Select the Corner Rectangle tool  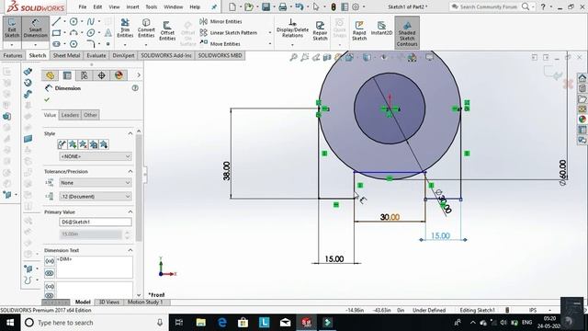coord(56,33)
